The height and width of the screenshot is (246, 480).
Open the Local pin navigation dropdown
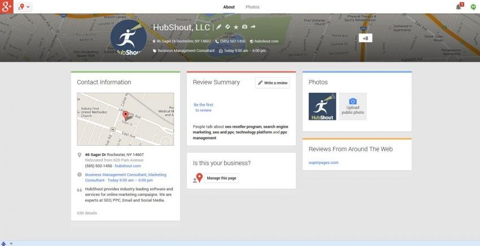click(x=24, y=7)
